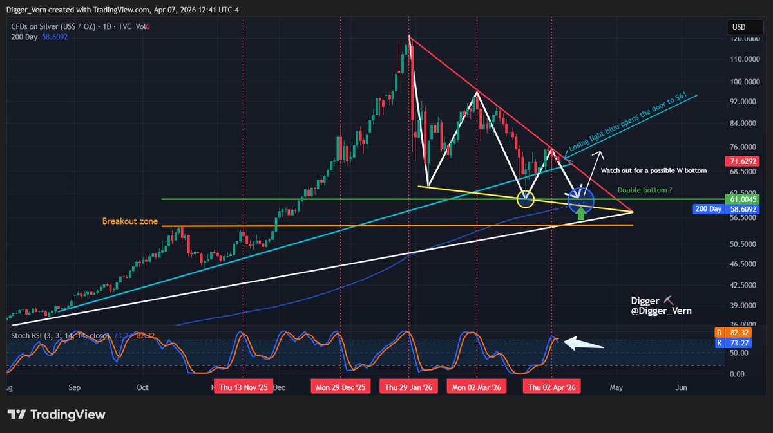Image resolution: width=773 pixels, height=433 pixels.
Task: Click the TradingView logo at the bottom left
Action: click(x=56, y=414)
